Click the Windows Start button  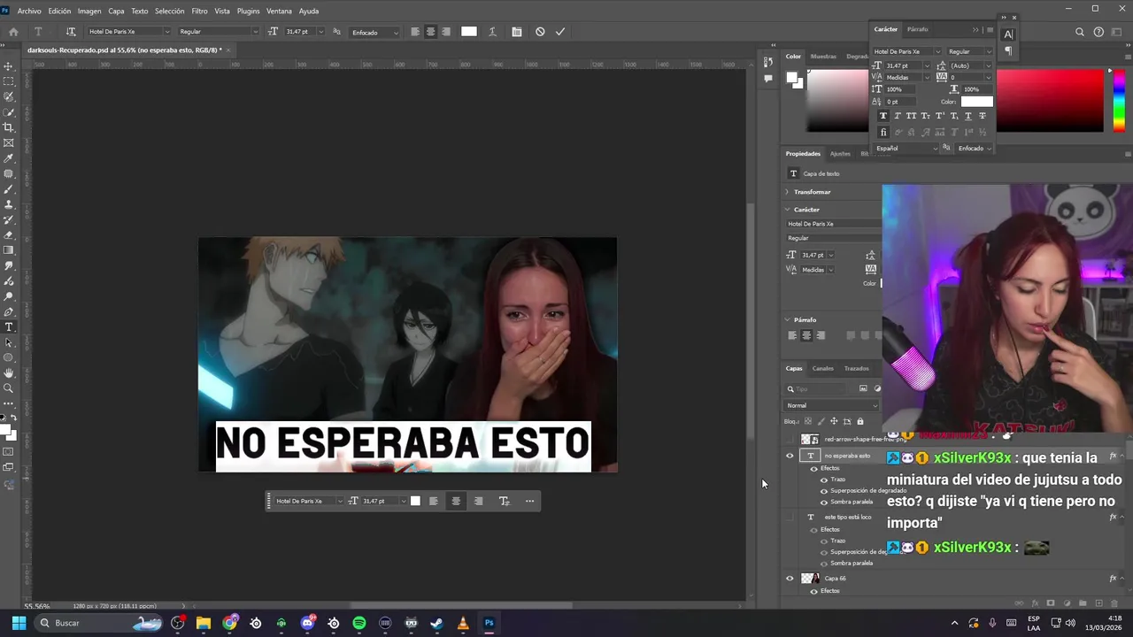coord(19,623)
